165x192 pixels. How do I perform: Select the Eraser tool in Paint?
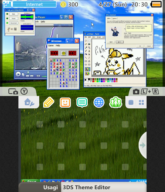point(86,44)
